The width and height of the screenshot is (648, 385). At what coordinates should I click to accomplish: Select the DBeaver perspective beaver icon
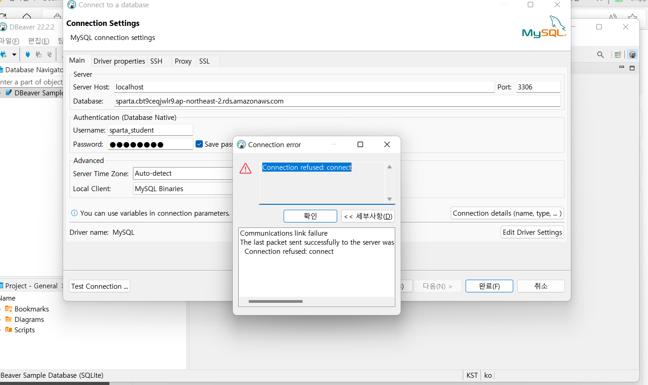(633, 54)
